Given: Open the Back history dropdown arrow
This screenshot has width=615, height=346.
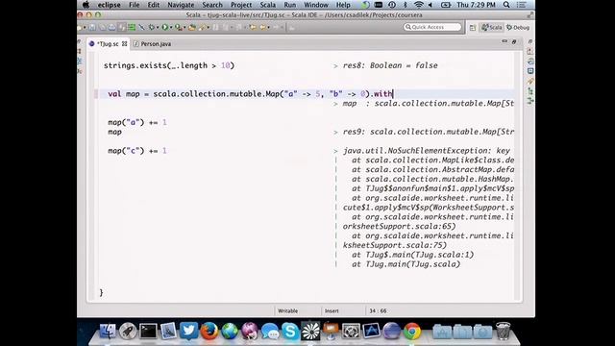Looking at the screenshot, I should (x=268, y=28).
